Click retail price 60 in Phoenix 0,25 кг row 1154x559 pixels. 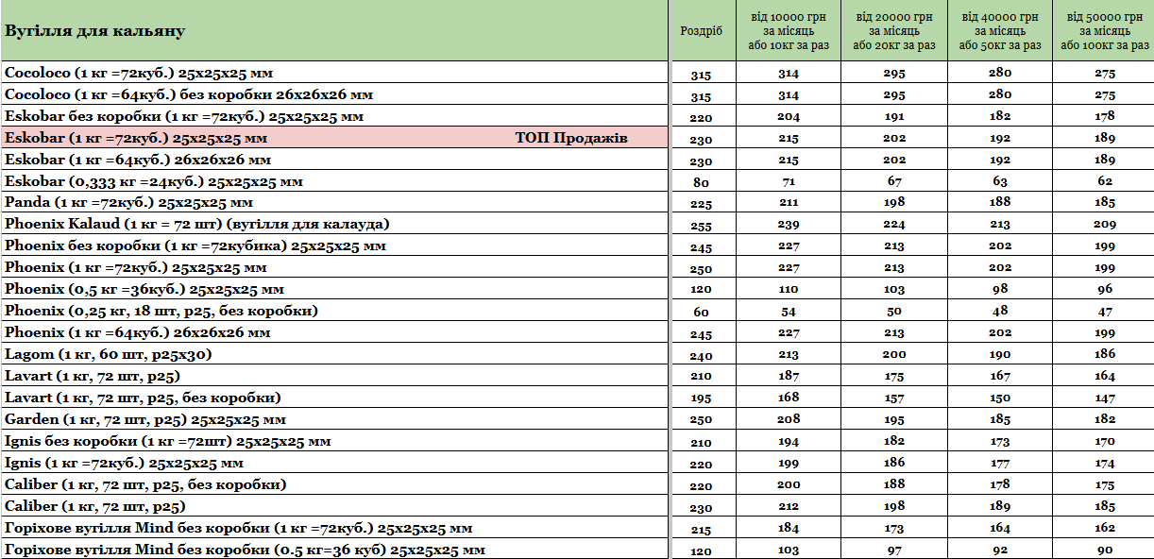[701, 313]
